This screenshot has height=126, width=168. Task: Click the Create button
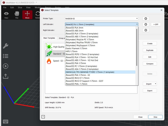pos(150,44)
